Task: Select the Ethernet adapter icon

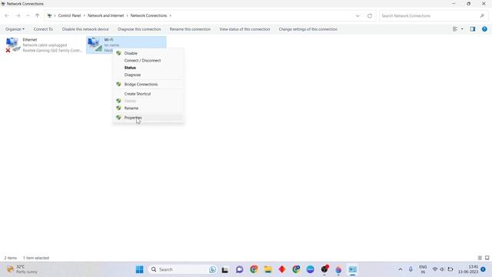Action: pos(12,45)
